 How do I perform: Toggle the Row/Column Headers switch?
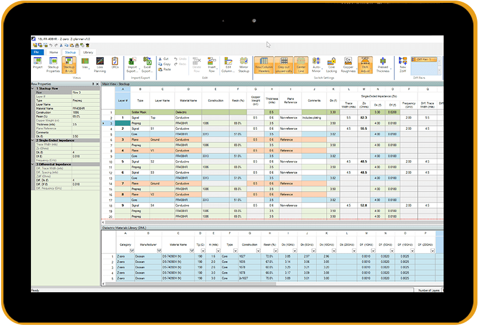264,65
